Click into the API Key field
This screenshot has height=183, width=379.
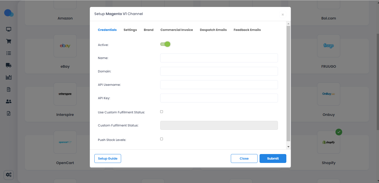(x=219, y=98)
